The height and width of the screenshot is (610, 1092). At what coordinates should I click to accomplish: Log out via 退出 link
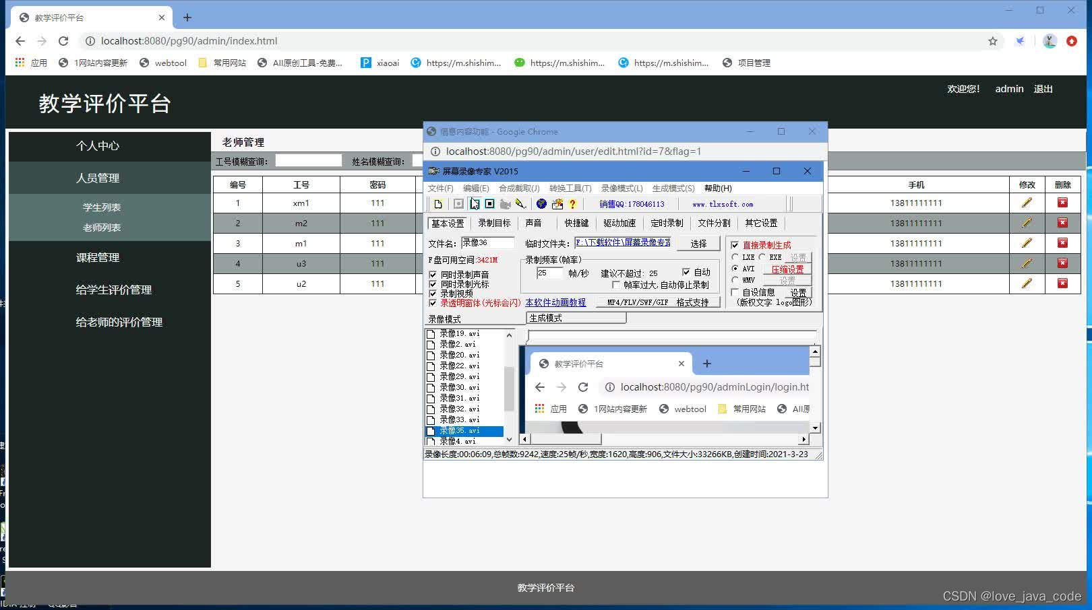[x=1043, y=89]
